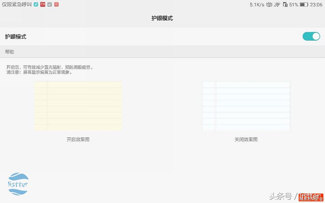Expand the 帮助 section
The image size is (325, 203).
coord(9,52)
